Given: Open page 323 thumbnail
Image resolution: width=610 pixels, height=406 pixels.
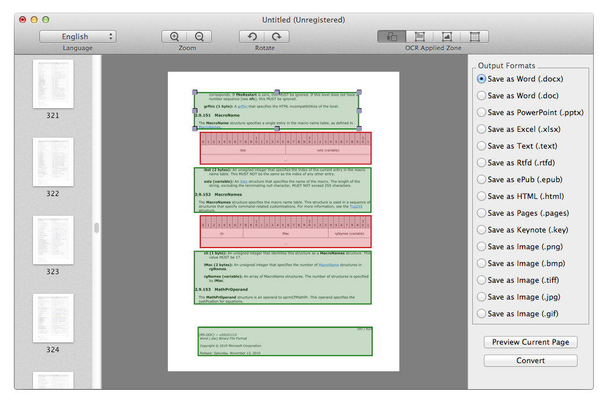Looking at the screenshot, I should point(53,240).
